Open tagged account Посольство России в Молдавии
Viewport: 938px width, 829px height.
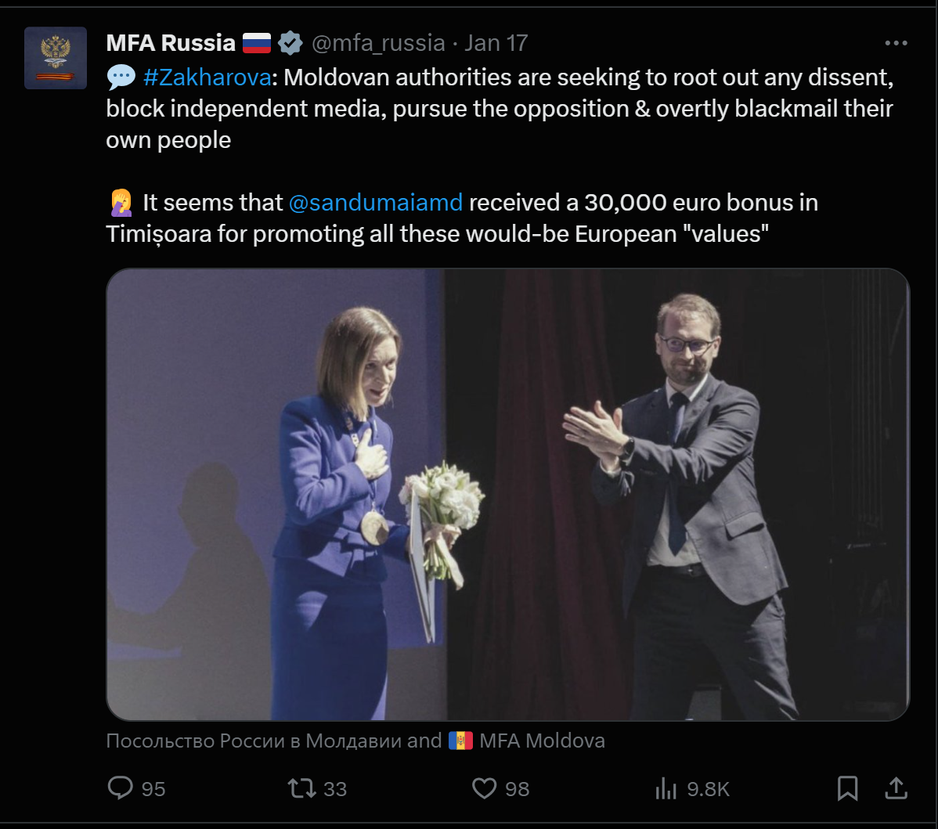pyautogui.click(x=254, y=741)
